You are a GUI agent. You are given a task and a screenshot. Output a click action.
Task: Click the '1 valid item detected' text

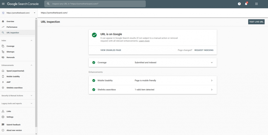[x=144, y=89]
